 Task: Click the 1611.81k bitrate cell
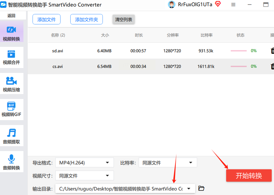coord(206,66)
